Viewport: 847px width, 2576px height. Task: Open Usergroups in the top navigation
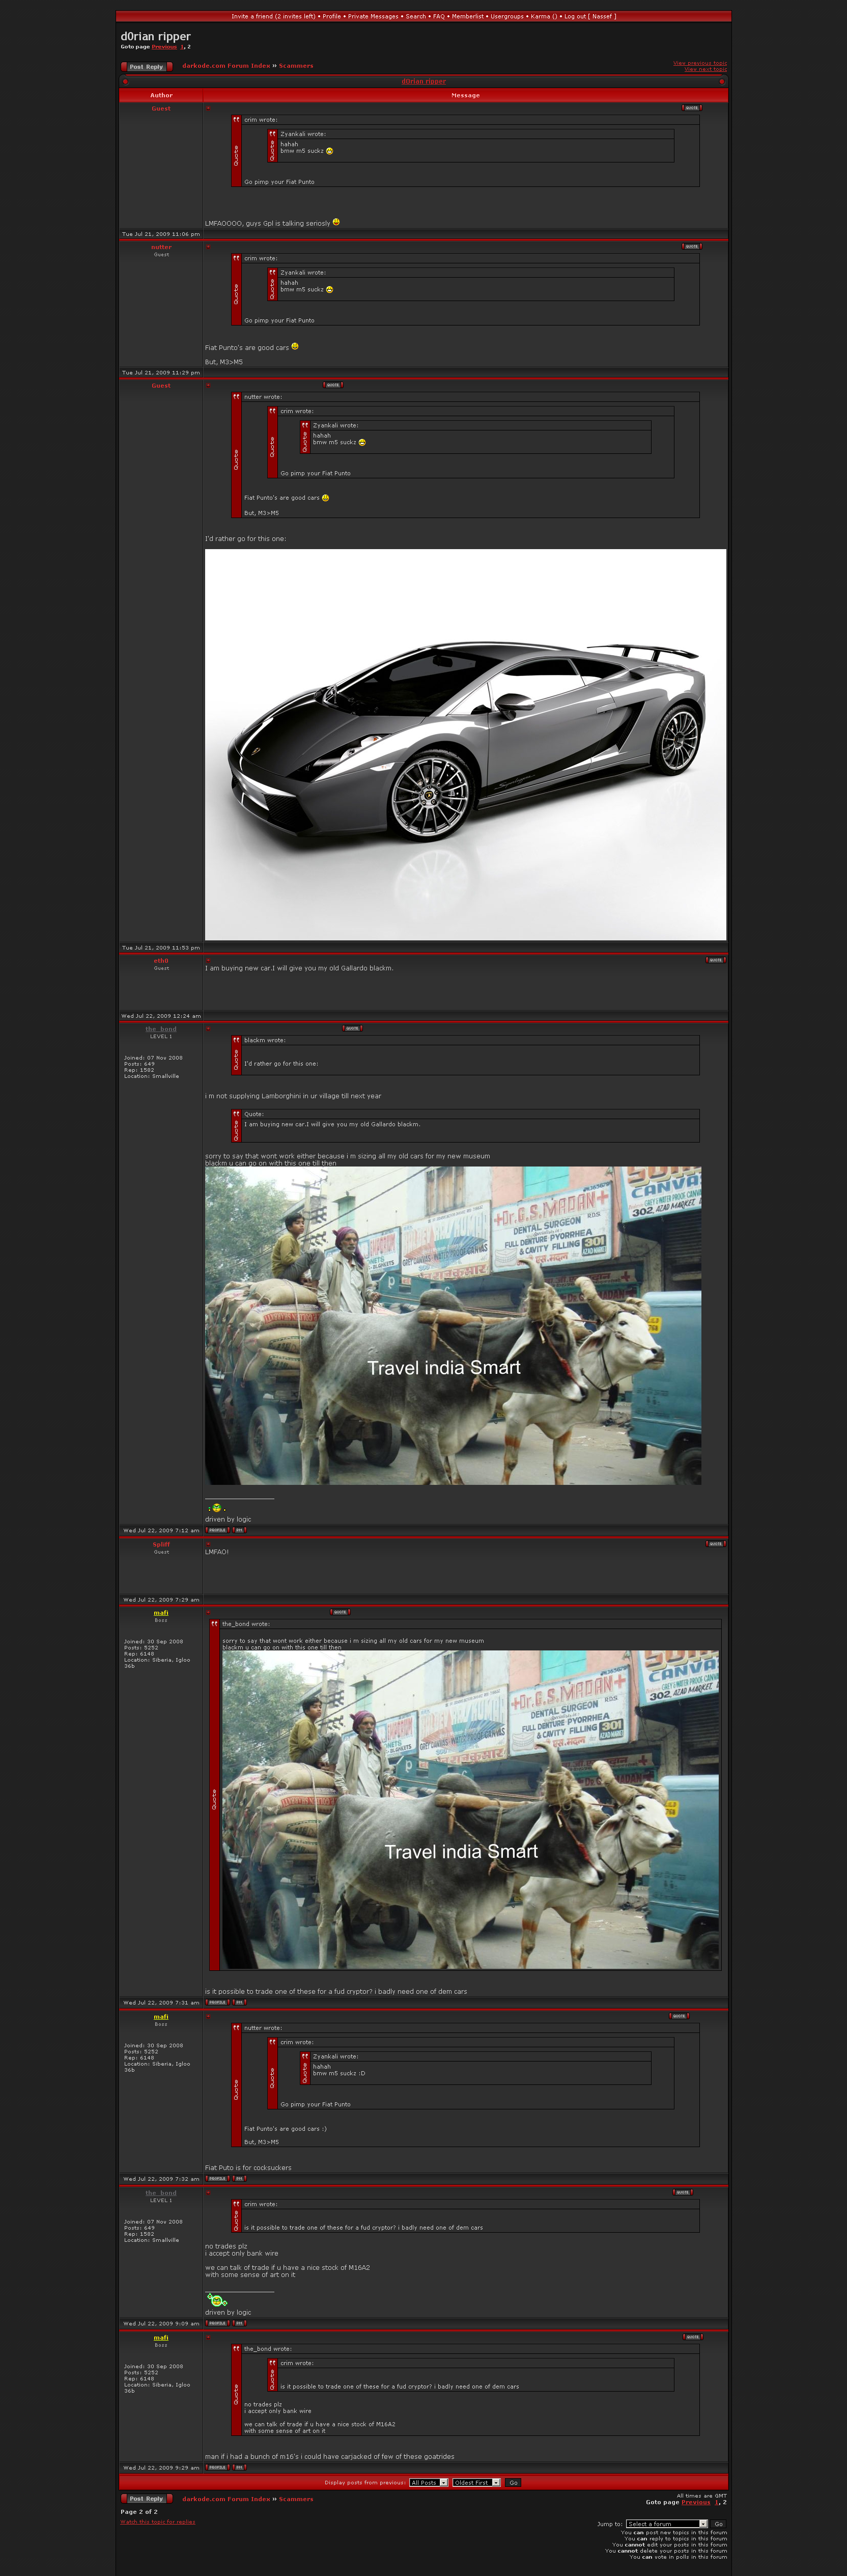[x=506, y=16]
